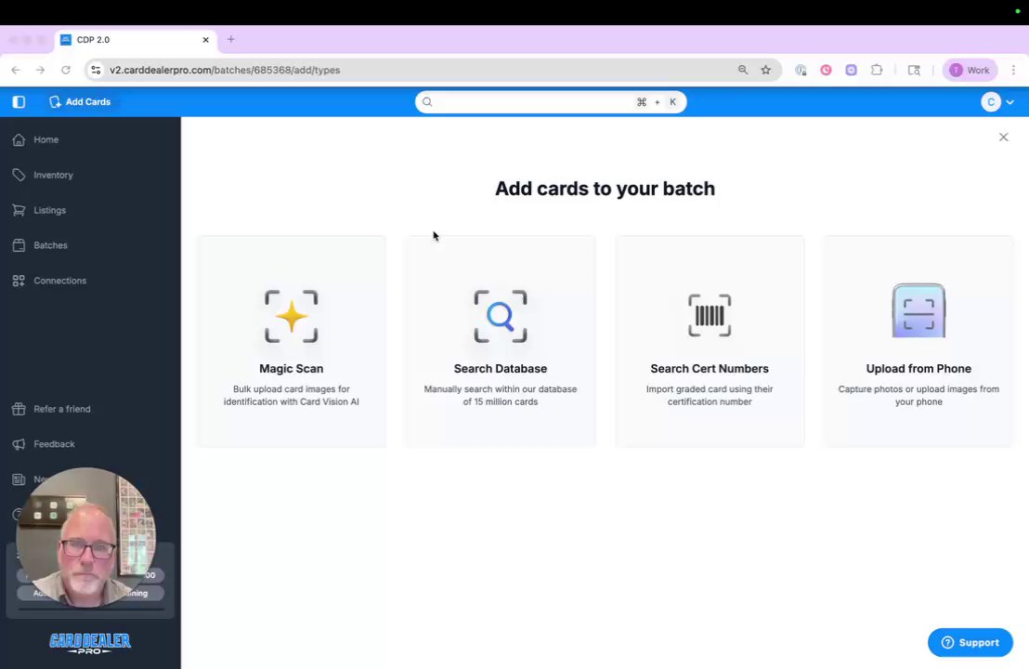
Task: Close the add cards dialog
Action: tap(1003, 138)
